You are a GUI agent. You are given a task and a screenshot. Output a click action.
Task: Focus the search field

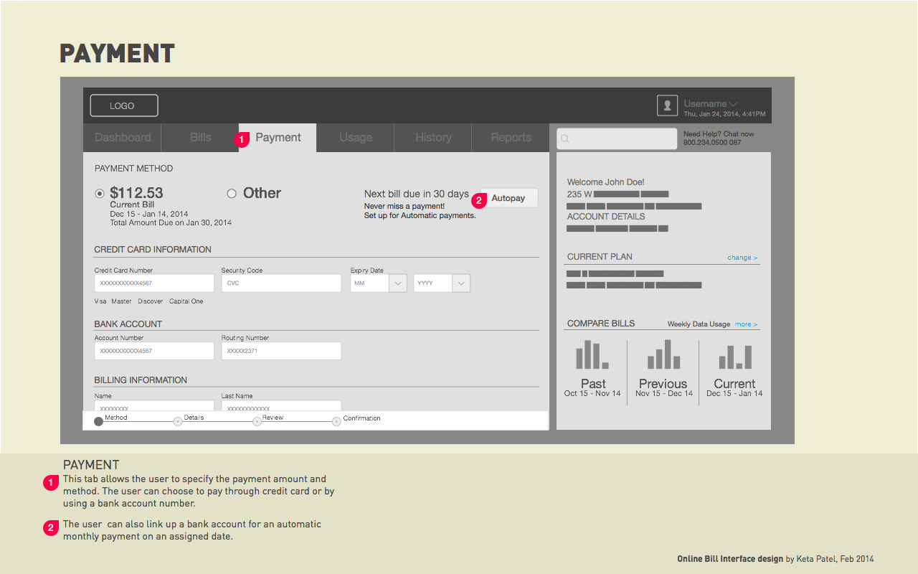coord(617,138)
